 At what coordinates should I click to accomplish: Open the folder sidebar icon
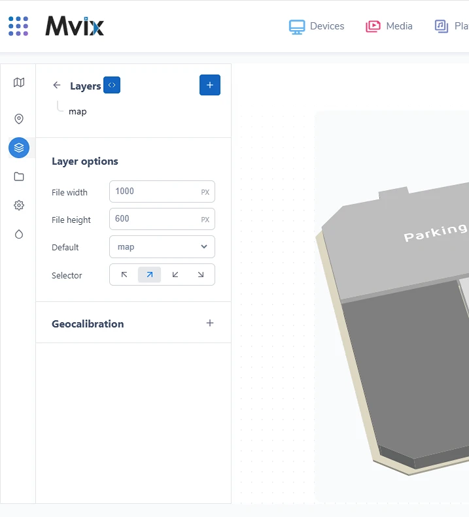click(x=19, y=176)
